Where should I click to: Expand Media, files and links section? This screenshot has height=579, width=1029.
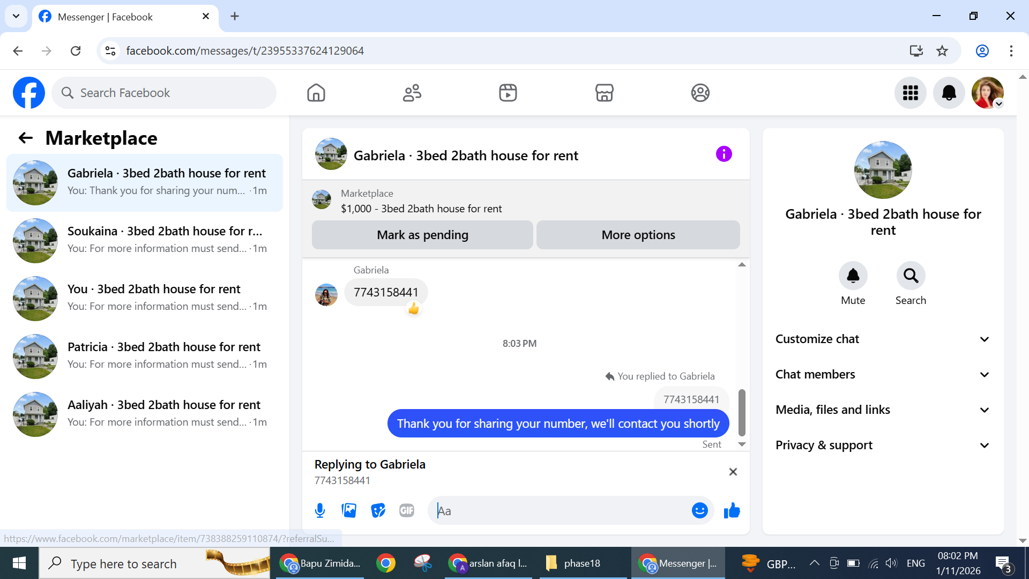(883, 410)
